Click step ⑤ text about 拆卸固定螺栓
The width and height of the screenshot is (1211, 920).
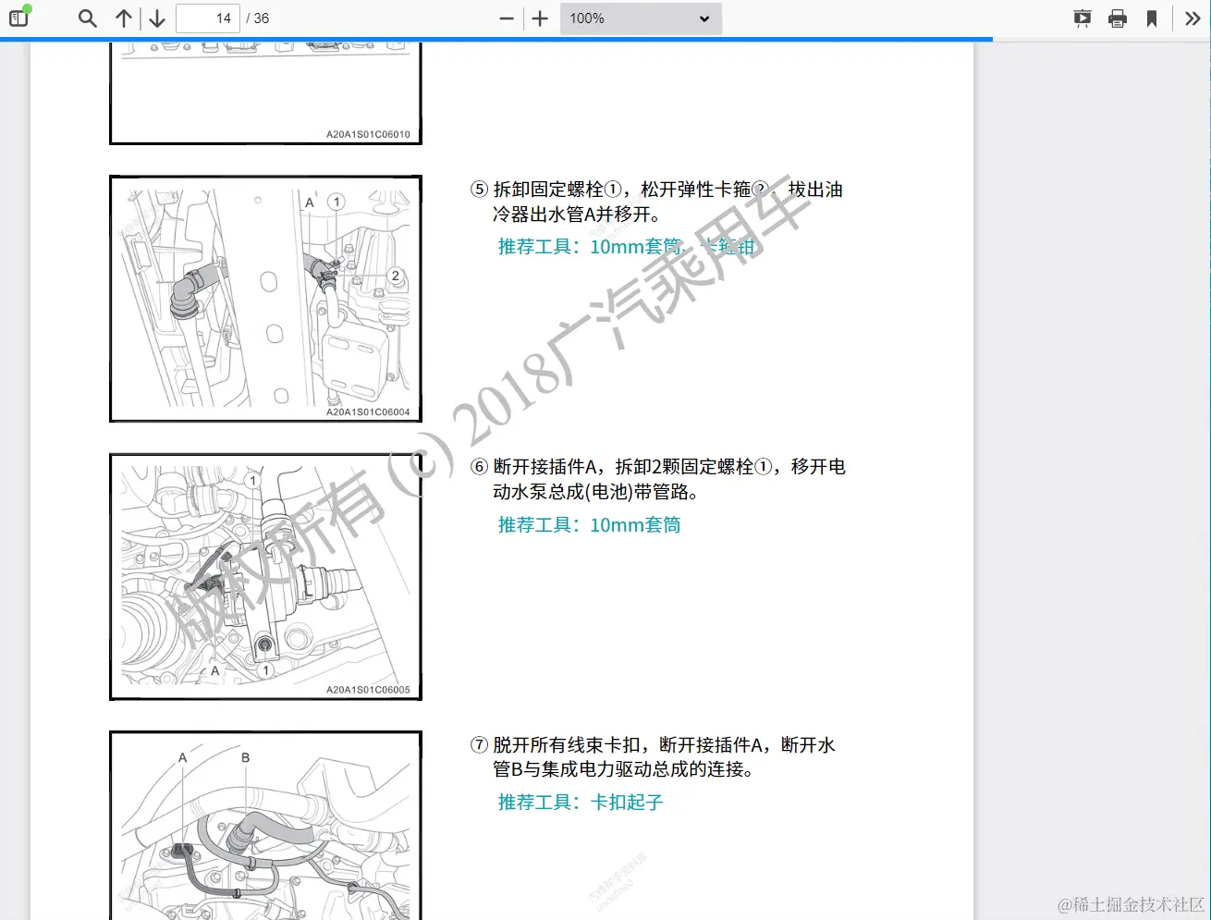[657, 202]
